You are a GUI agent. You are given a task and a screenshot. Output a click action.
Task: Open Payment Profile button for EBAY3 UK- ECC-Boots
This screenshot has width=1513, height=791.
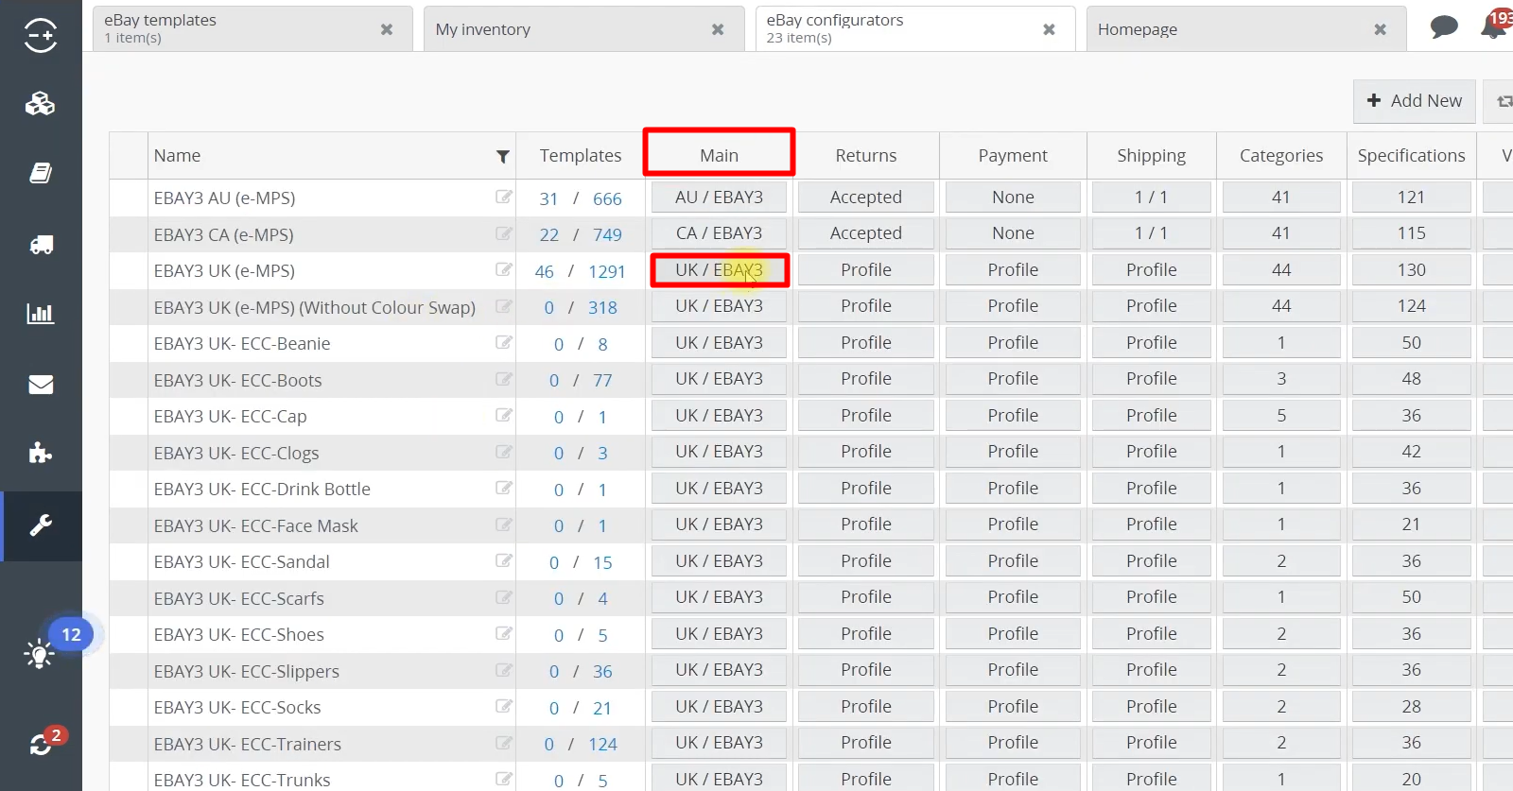point(1013,379)
